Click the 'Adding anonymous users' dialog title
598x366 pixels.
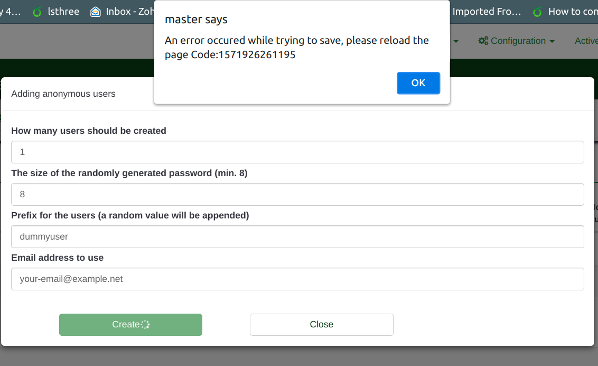[63, 94]
